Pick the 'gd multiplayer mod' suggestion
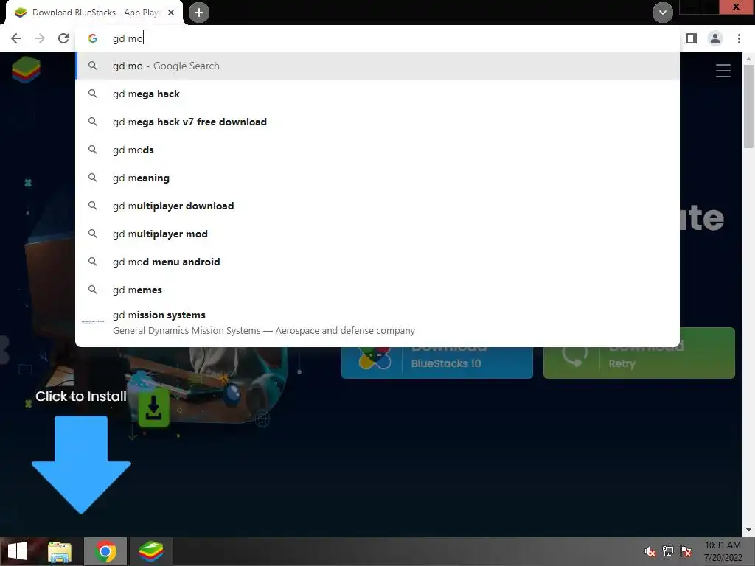 pos(377,234)
